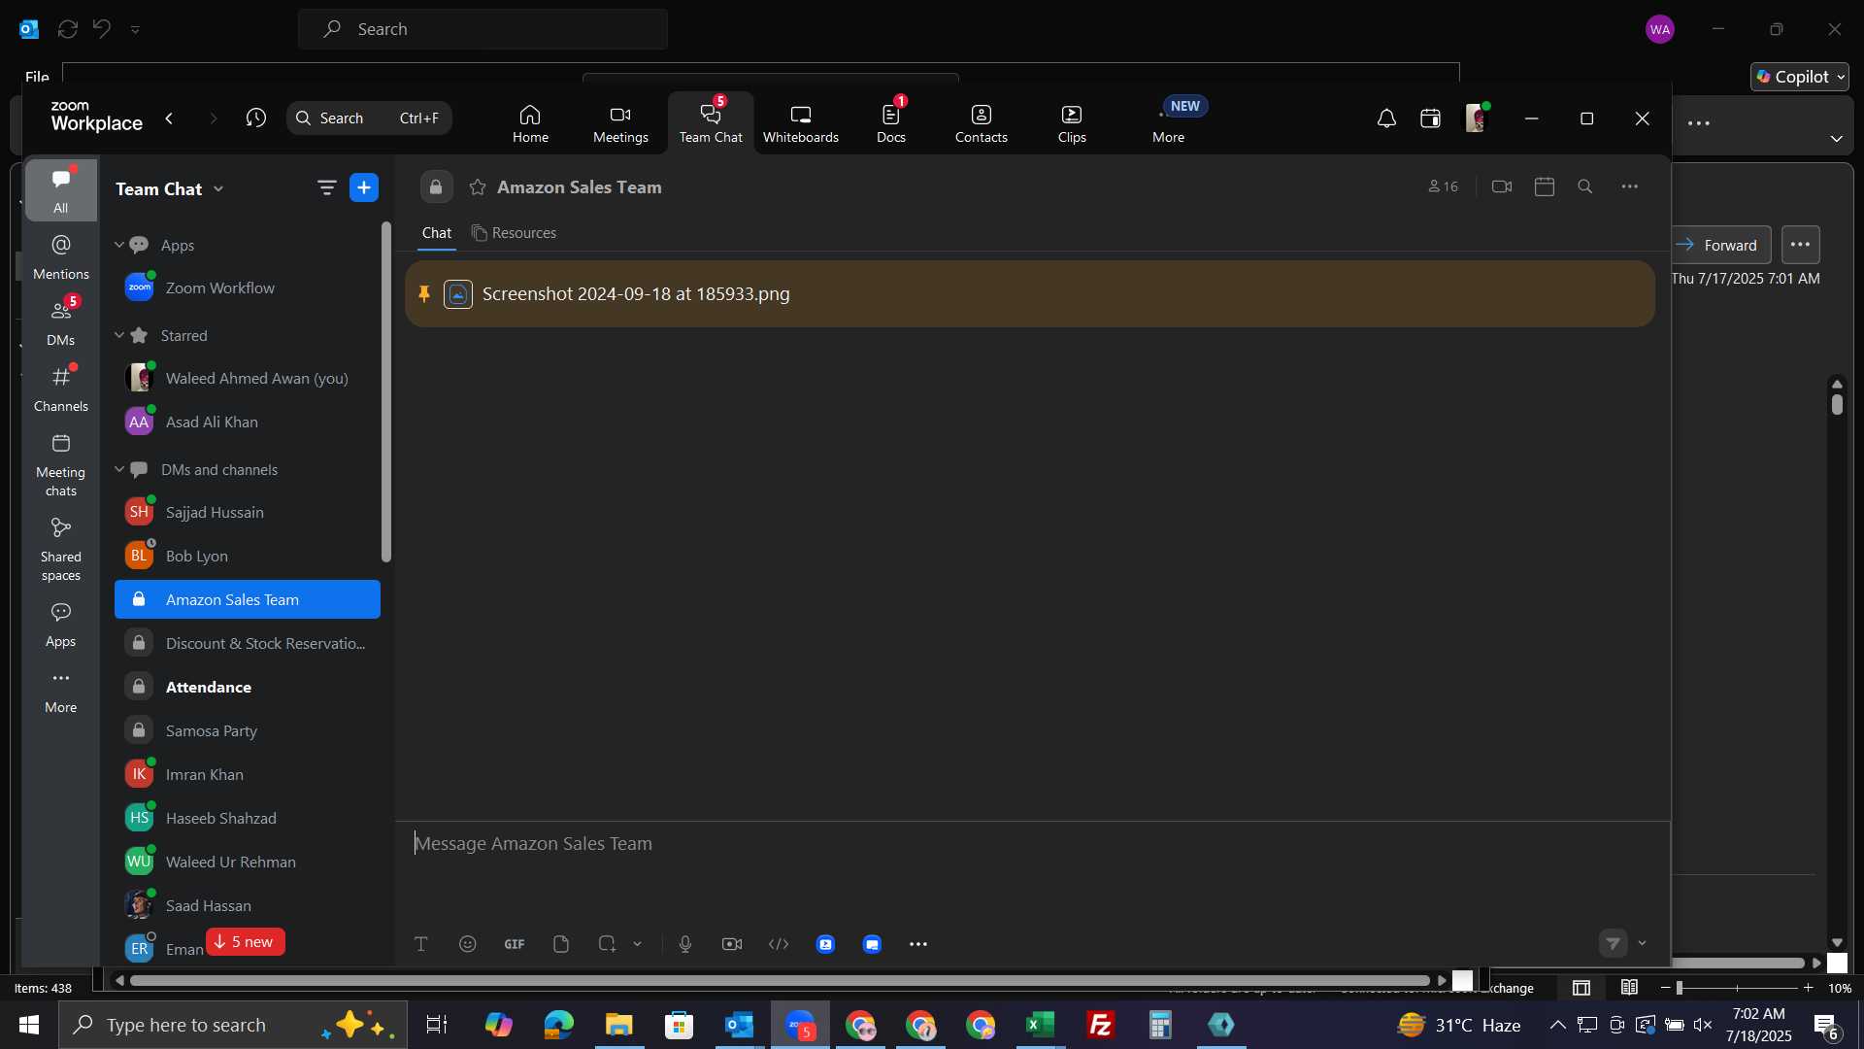
Task: Click Forward in the Outlook window
Action: 1721,245
